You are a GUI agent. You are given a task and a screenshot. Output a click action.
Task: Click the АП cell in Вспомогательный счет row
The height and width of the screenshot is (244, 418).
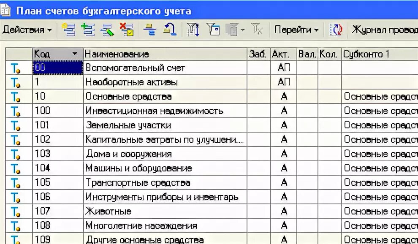click(284, 68)
